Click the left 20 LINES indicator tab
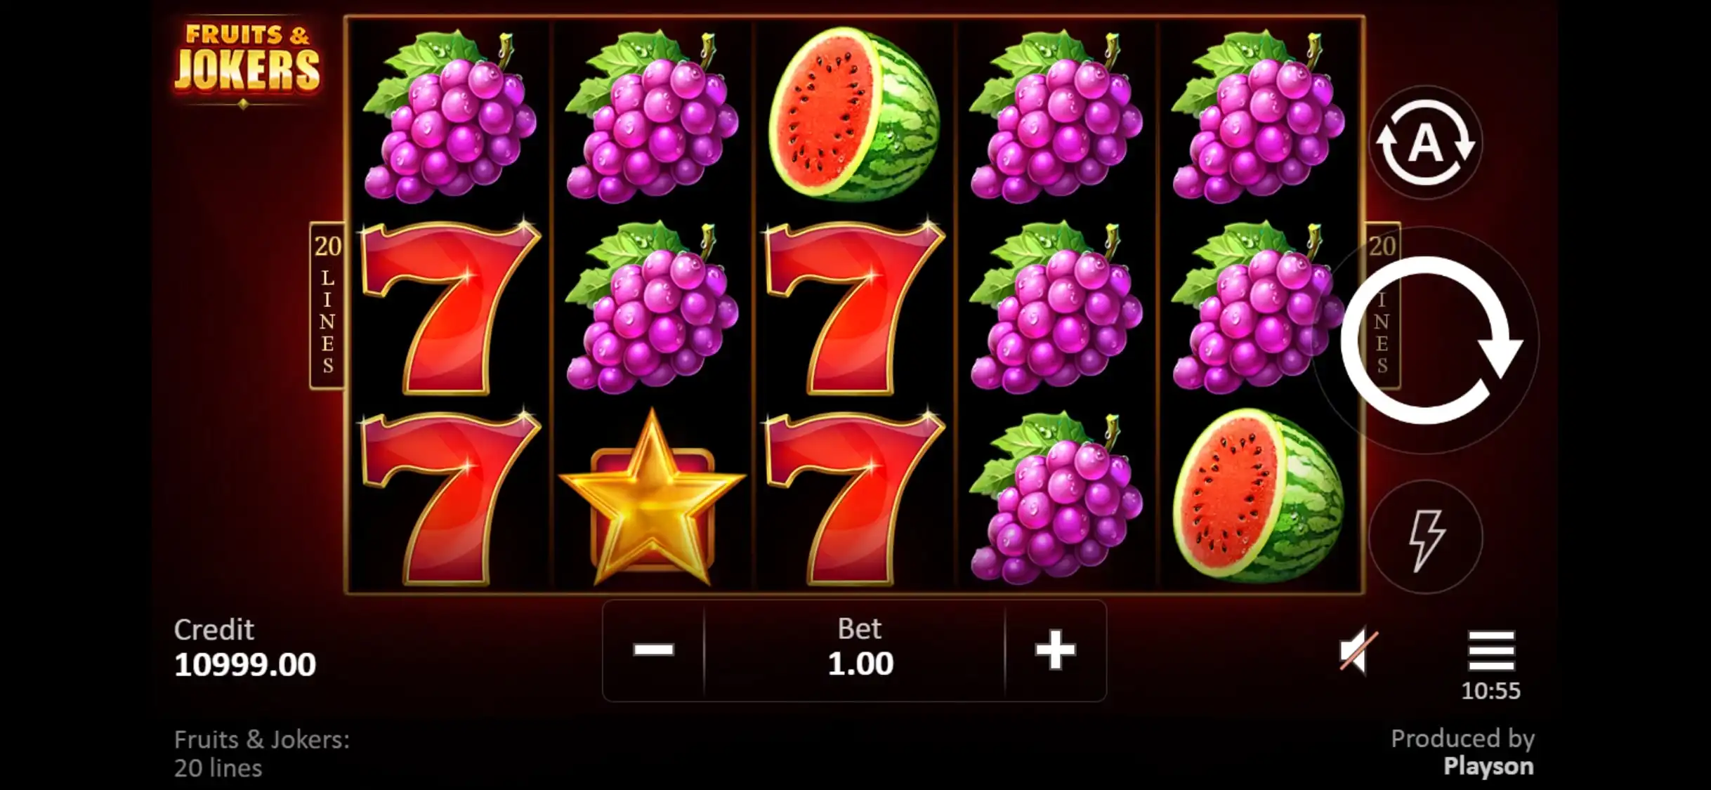This screenshot has height=790, width=1711. point(327,305)
